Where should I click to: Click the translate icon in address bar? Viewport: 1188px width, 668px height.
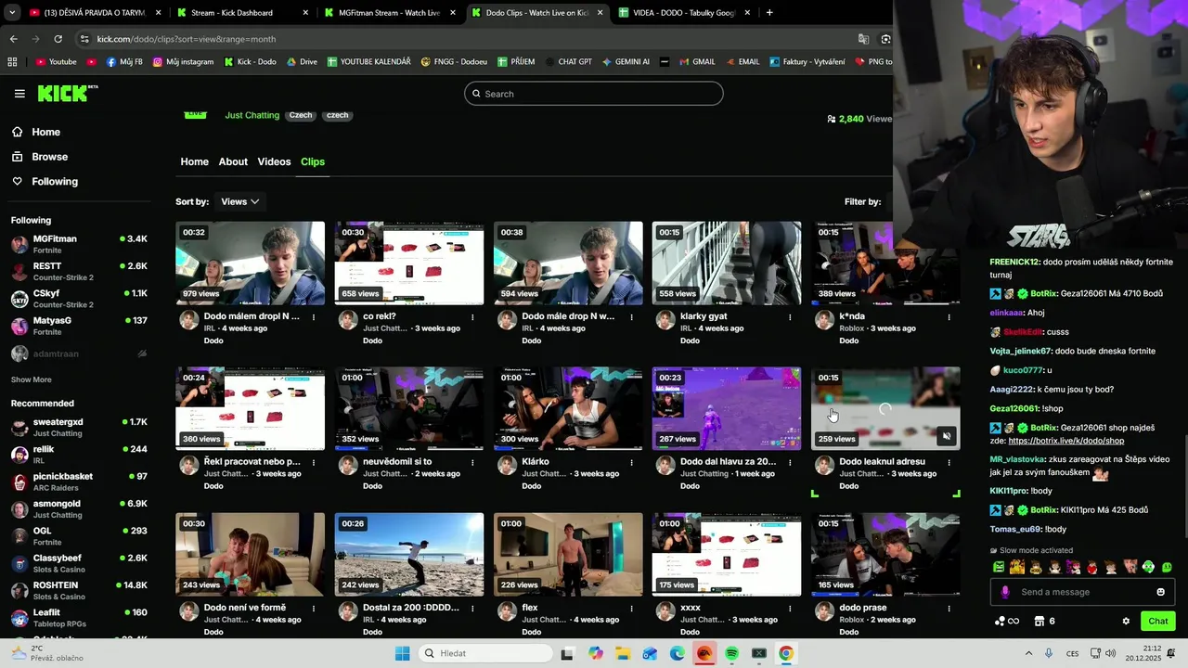pyautogui.click(x=863, y=39)
